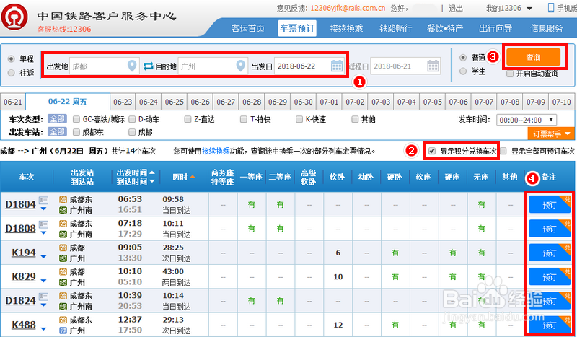Click the ID card icon beside D1804
This screenshot has width=577, height=337.
click(43, 200)
